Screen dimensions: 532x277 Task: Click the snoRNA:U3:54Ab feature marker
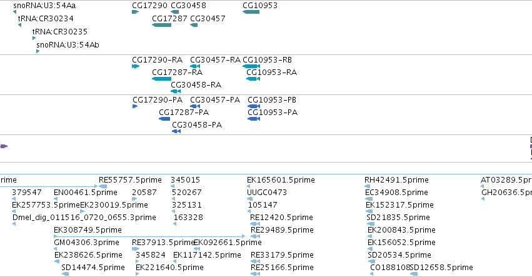38,51
